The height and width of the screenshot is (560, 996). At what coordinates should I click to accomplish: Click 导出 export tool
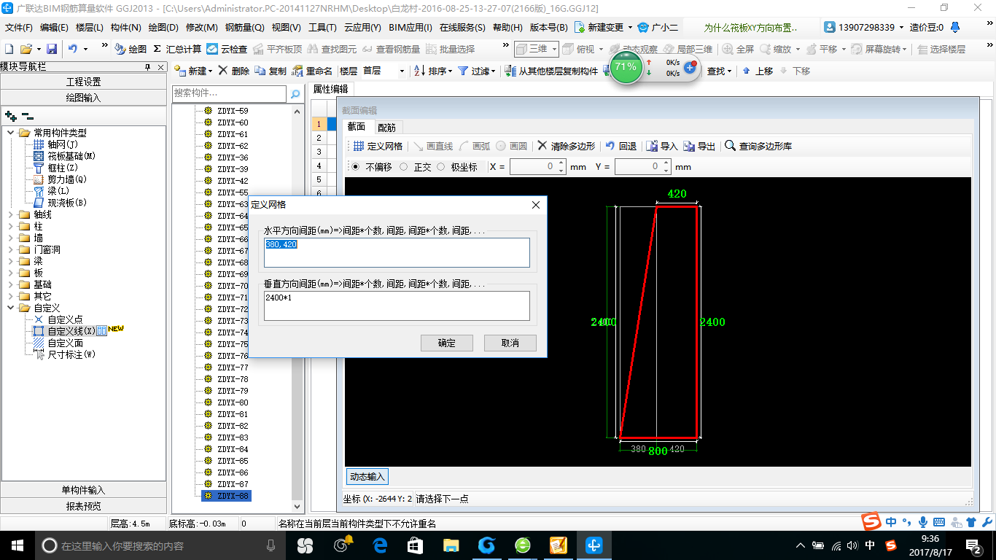[699, 146]
